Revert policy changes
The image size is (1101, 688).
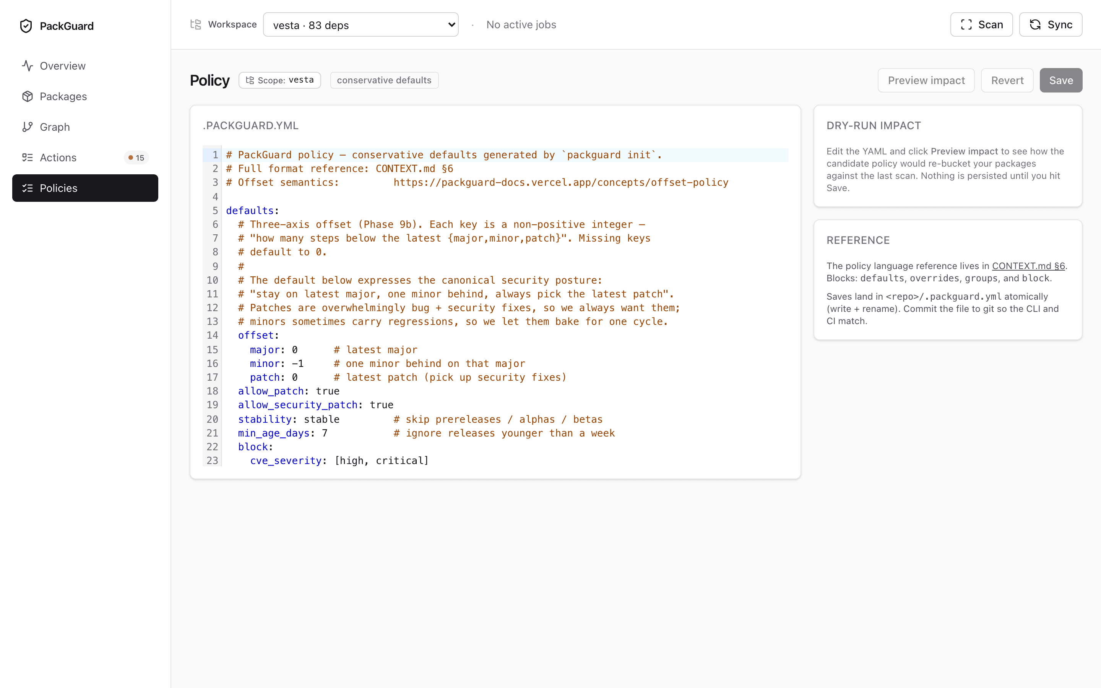[x=1007, y=80]
